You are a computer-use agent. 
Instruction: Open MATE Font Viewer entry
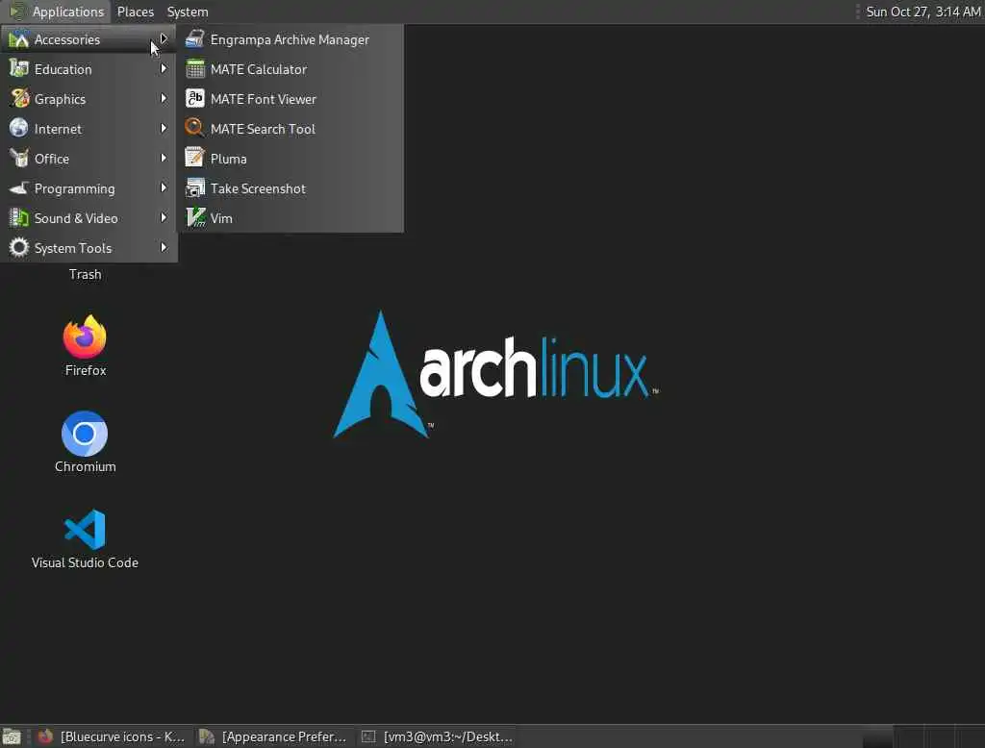pyautogui.click(x=290, y=99)
